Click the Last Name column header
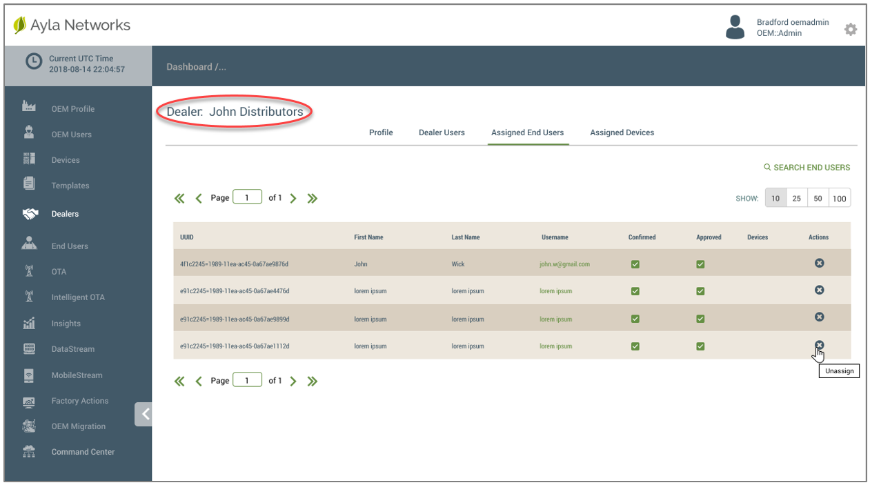This screenshot has height=485, width=870. coord(466,237)
